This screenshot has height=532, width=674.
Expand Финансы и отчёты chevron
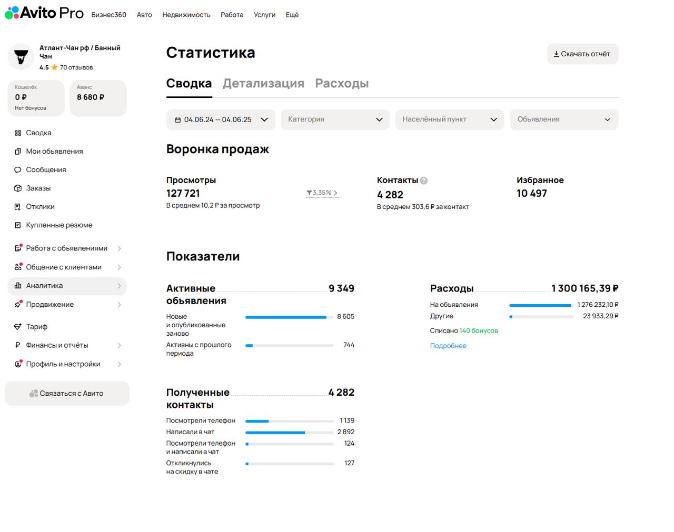[119, 345]
